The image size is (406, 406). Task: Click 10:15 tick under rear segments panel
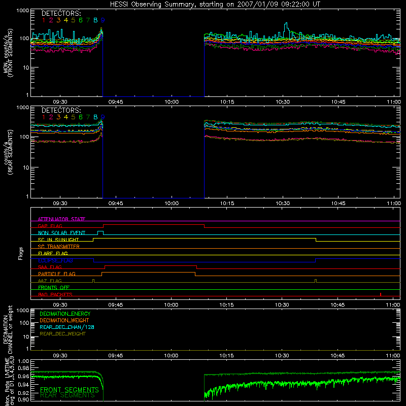[x=227, y=204]
